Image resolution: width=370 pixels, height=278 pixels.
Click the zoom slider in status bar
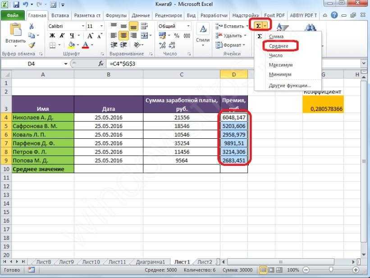point(331,270)
